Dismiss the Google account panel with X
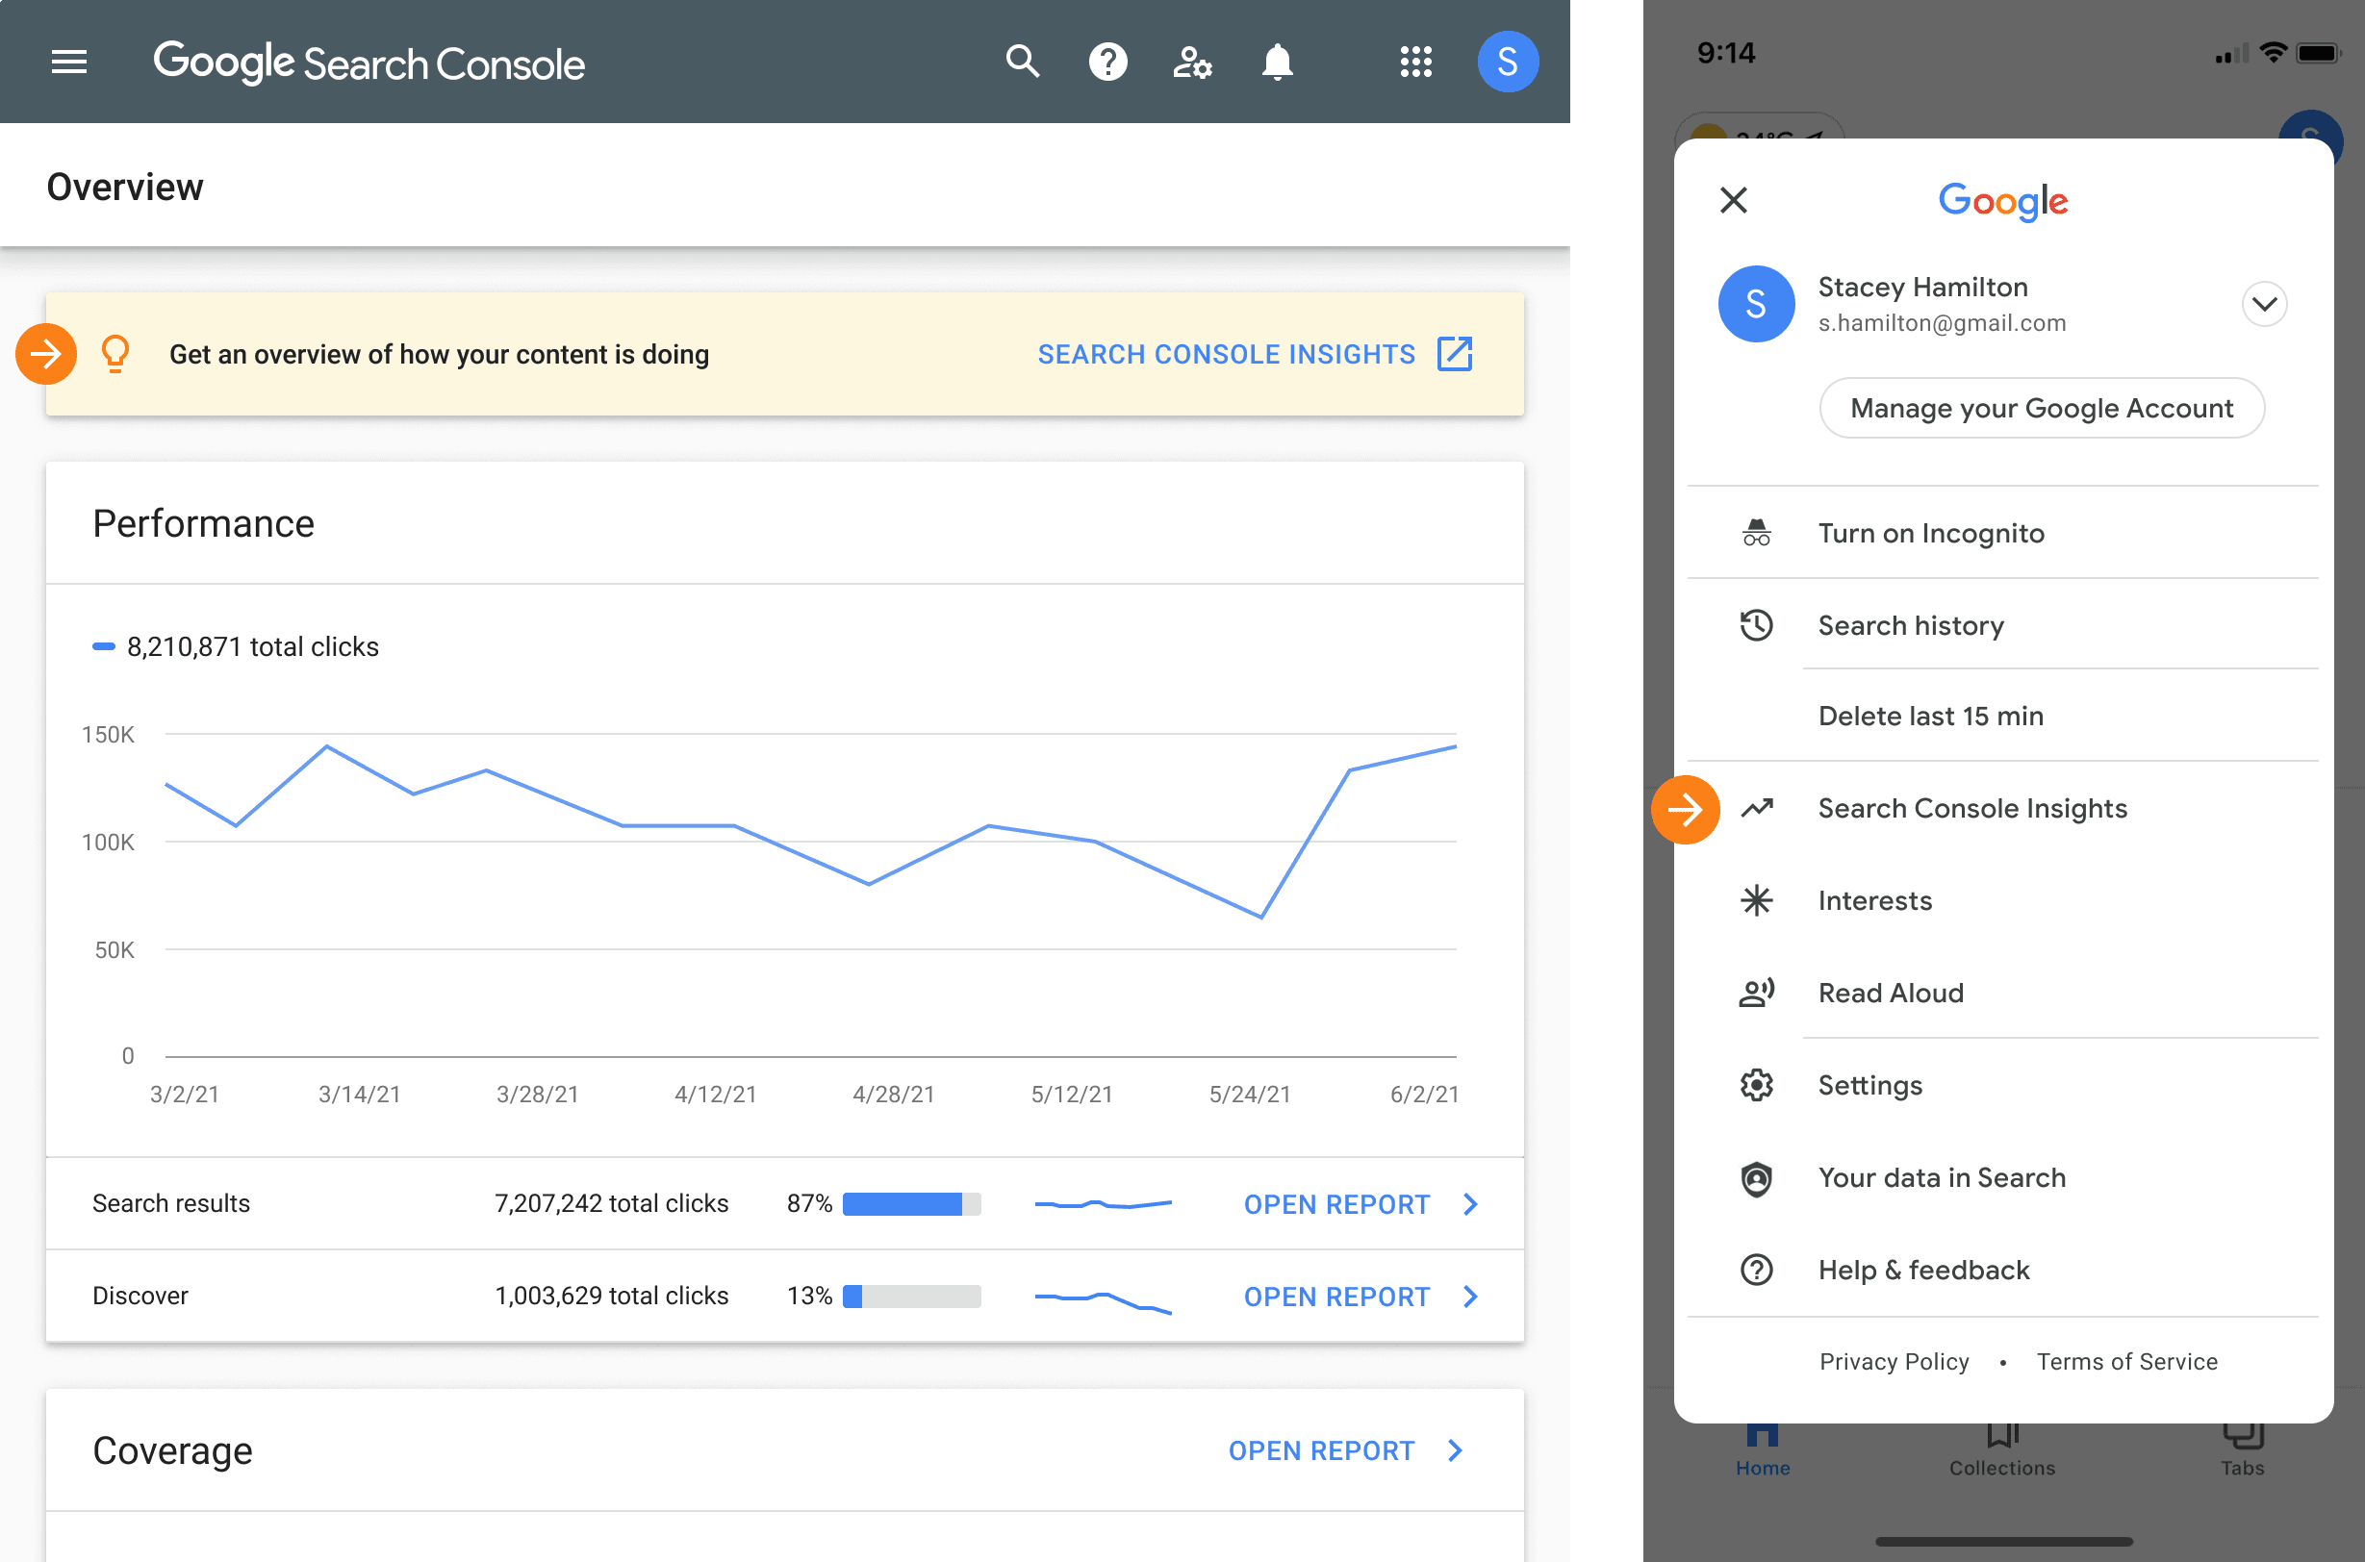The image size is (2365, 1562). coord(1733,200)
